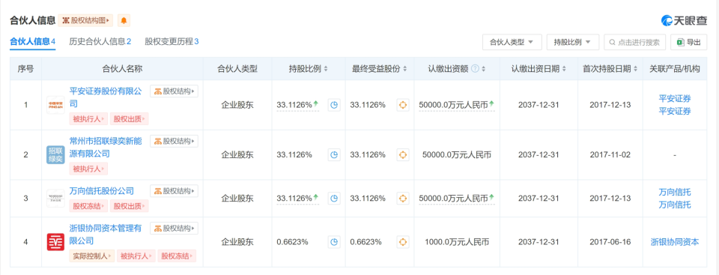The image size is (719, 275).
Task: Open 股权结构图 button beside heading
Action: (85, 20)
